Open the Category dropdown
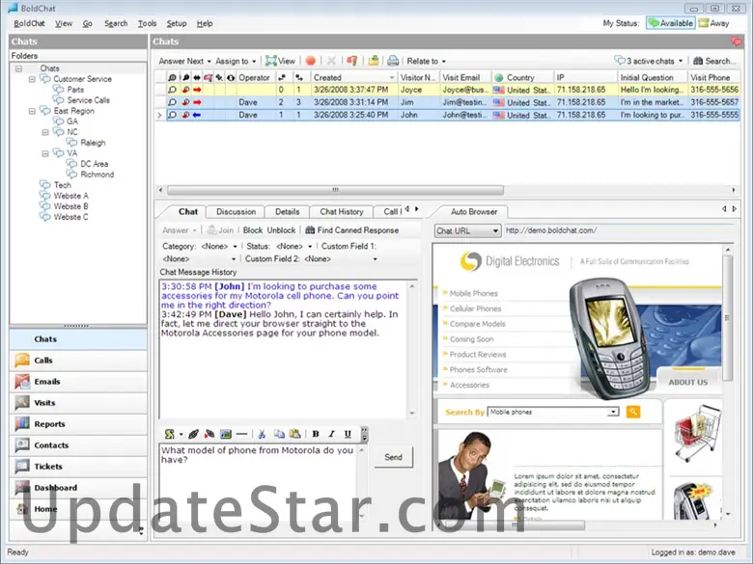753x564 pixels. 220,246
